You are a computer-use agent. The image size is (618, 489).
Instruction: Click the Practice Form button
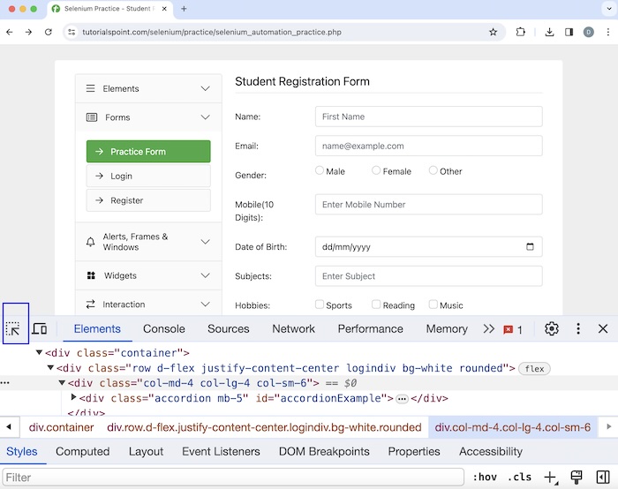click(x=148, y=152)
